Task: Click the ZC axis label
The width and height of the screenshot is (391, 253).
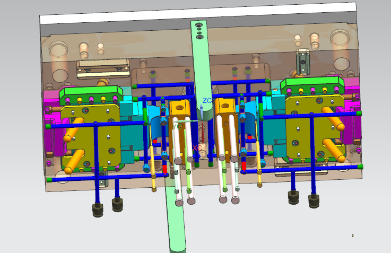Action: 207,100
